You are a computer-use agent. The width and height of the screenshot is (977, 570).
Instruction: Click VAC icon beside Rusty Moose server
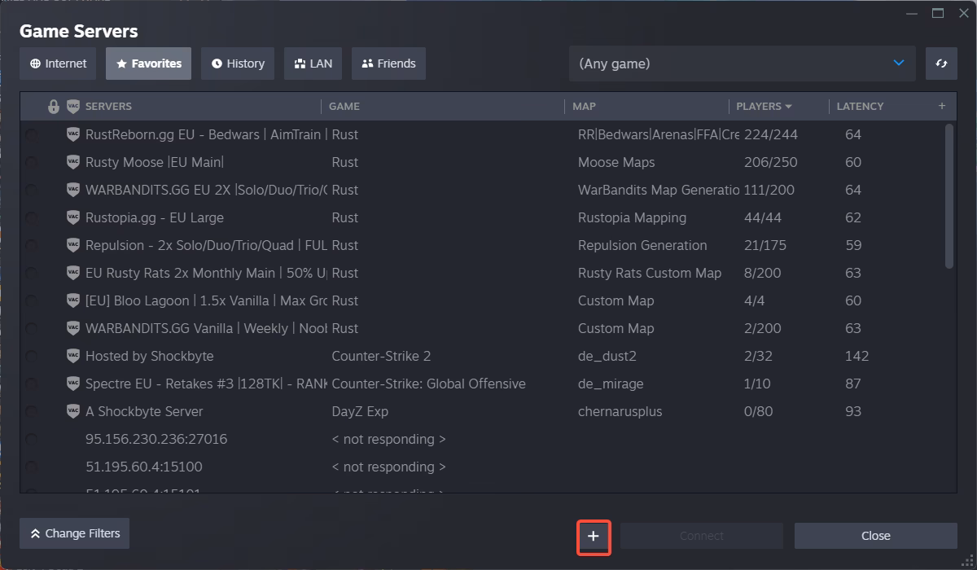point(72,162)
